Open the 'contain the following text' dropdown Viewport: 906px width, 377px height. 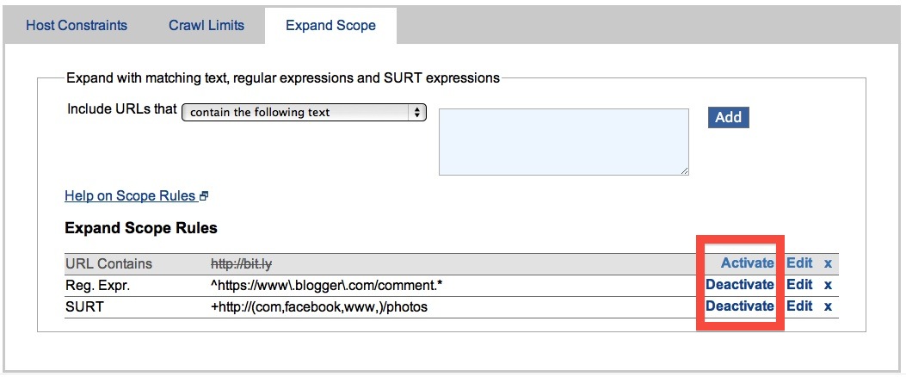click(304, 112)
